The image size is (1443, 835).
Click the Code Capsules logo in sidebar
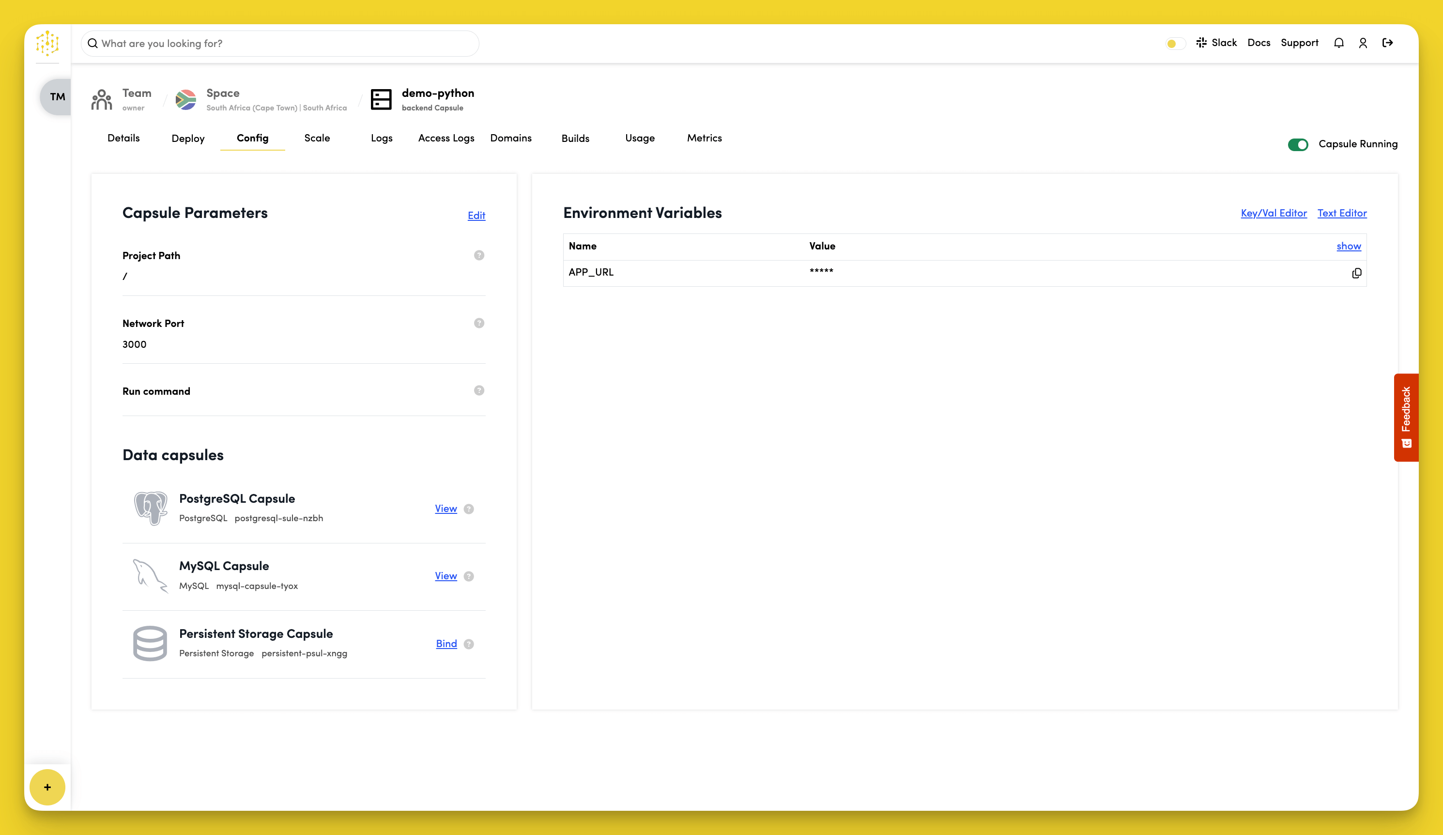(x=47, y=43)
